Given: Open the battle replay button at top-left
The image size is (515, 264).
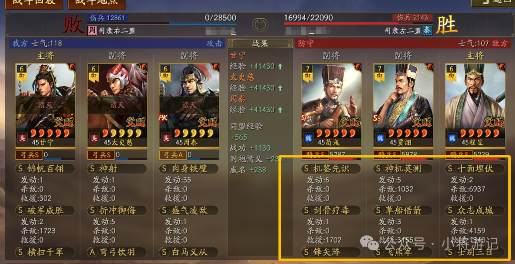Looking at the screenshot, I should tap(32, 3).
